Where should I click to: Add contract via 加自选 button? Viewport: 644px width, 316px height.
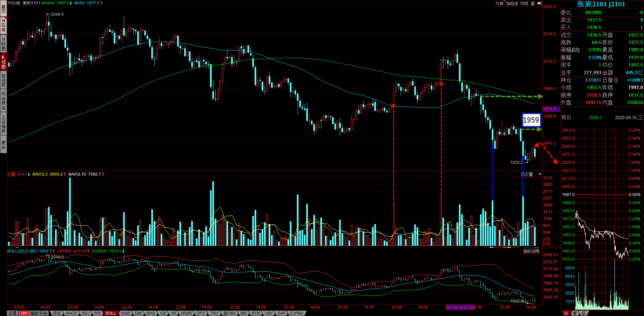(512, 3)
